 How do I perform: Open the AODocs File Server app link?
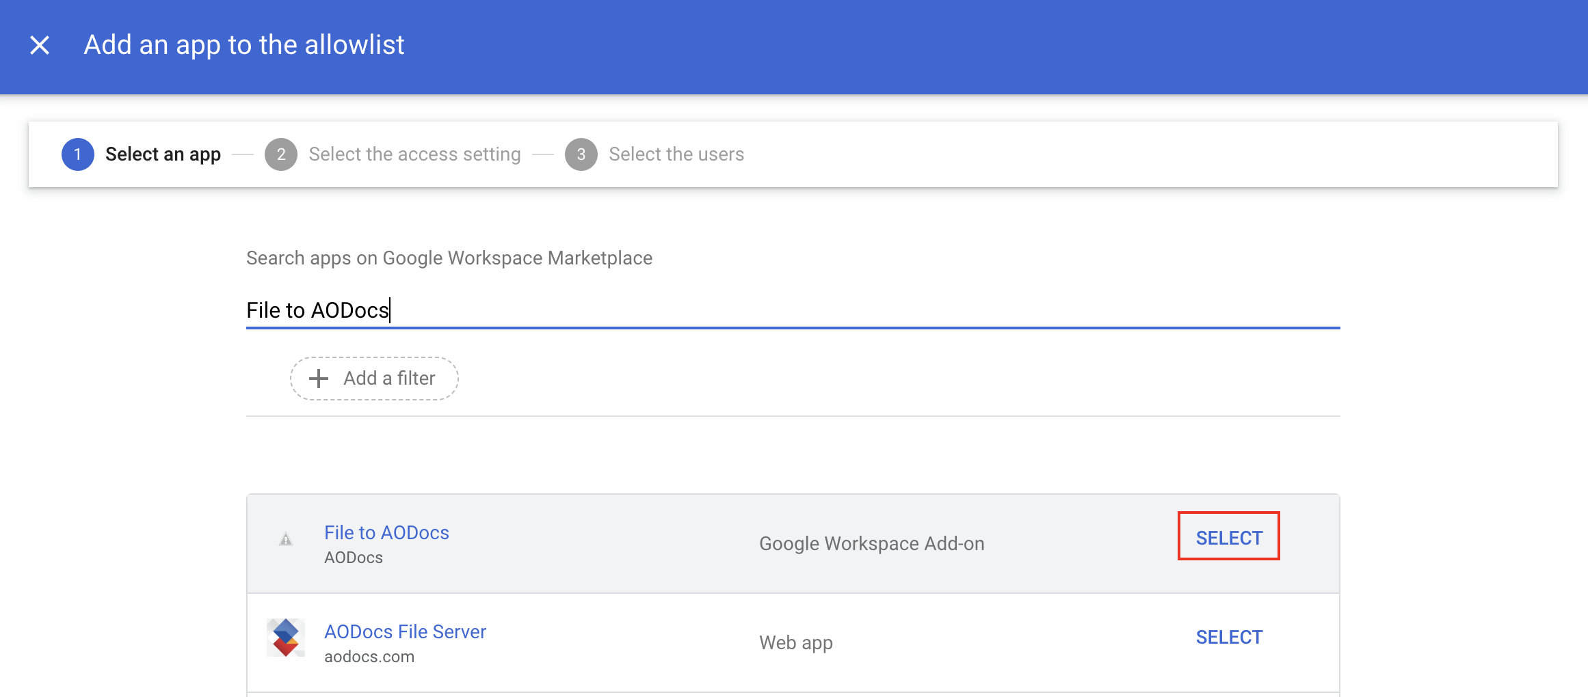click(405, 631)
